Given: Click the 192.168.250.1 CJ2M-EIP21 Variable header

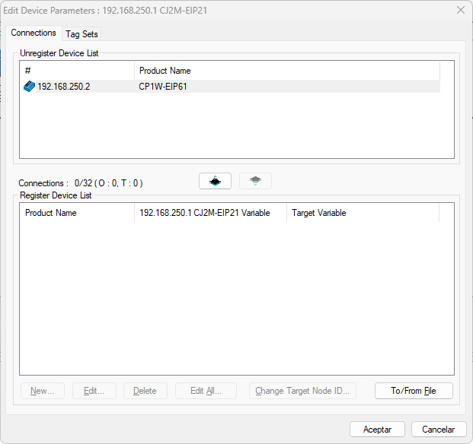Looking at the screenshot, I should [210, 213].
